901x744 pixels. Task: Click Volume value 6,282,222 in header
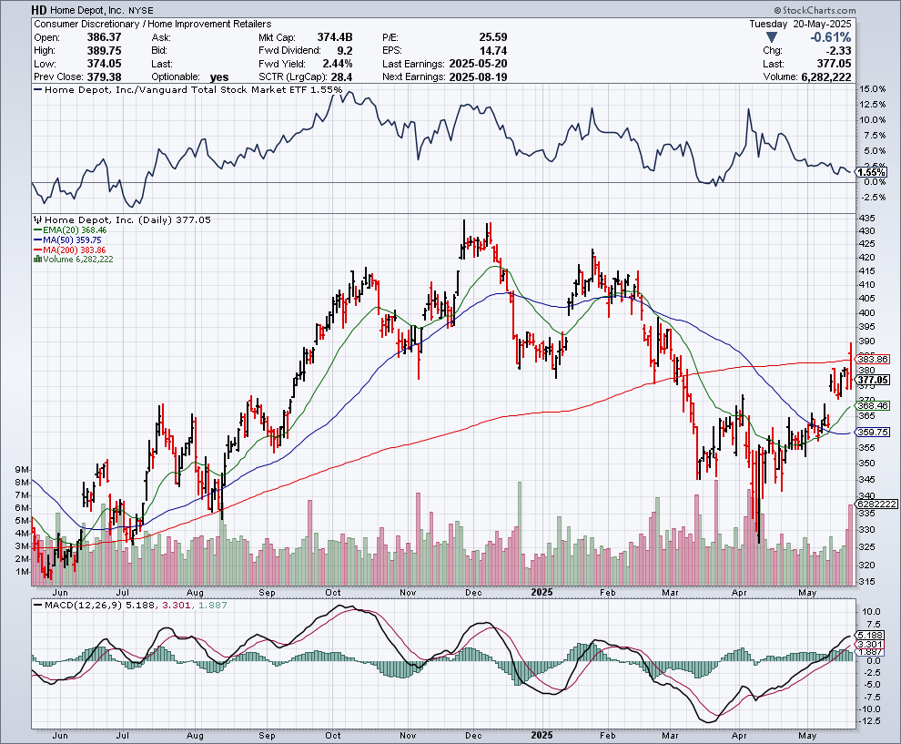click(x=826, y=77)
